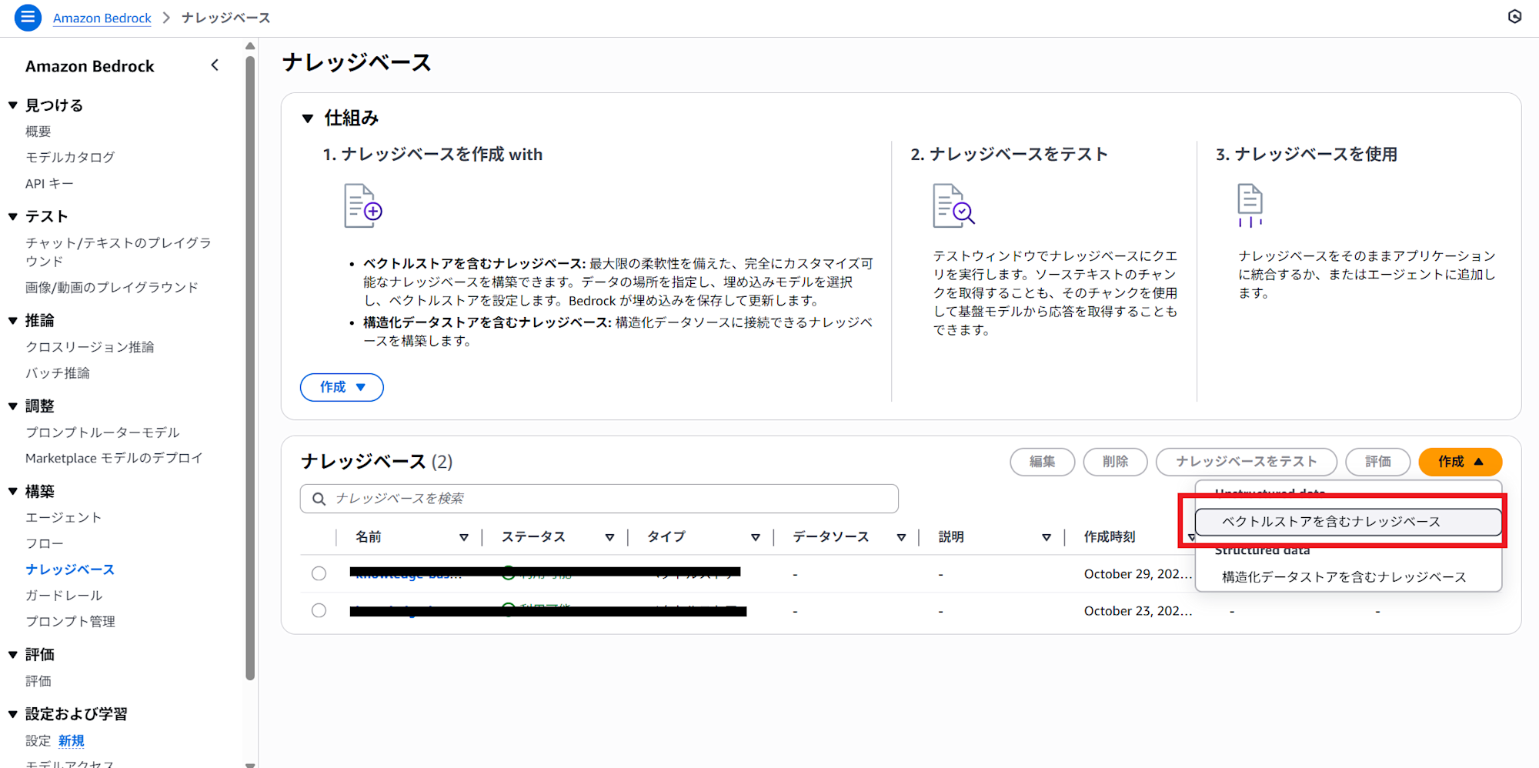
Task: Go to フロー in the sidebar
Action: click(45, 544)
